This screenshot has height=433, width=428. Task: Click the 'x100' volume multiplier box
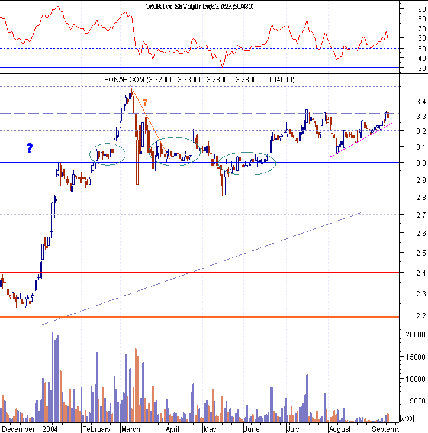(407, 418)
